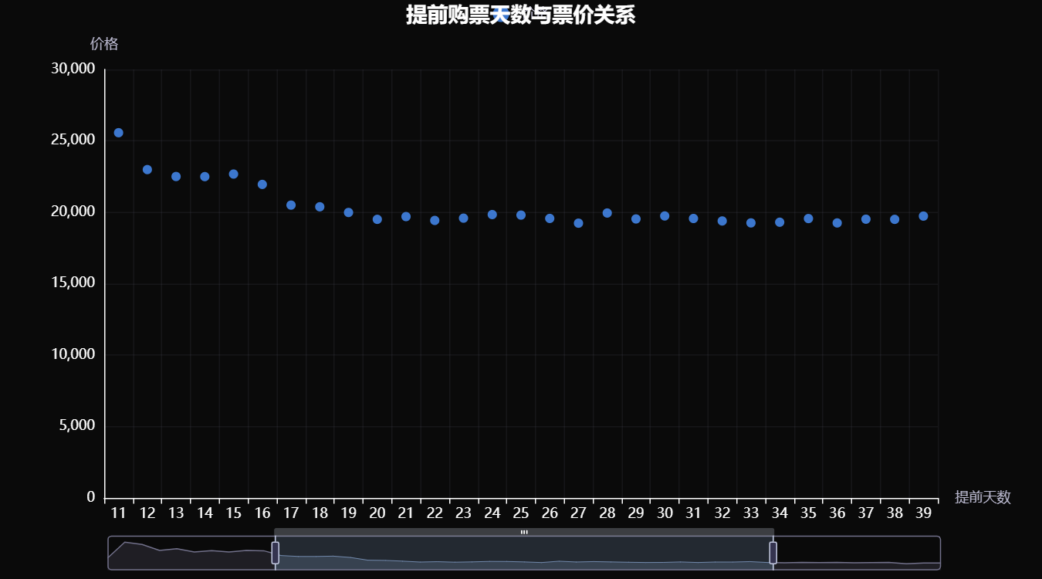This screenshot has height=579, width=1042.
Task: Click the data point for day 23
Action: [463, 218]
